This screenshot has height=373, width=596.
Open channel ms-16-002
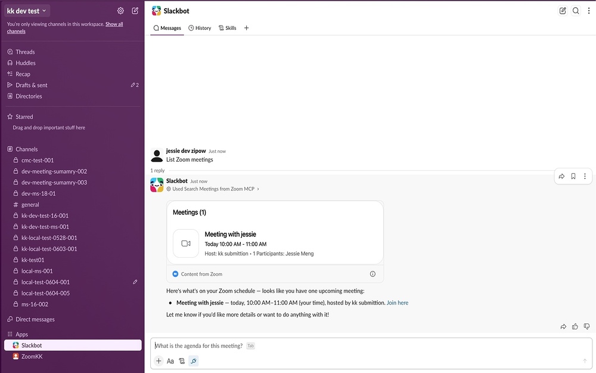(35, 304)
